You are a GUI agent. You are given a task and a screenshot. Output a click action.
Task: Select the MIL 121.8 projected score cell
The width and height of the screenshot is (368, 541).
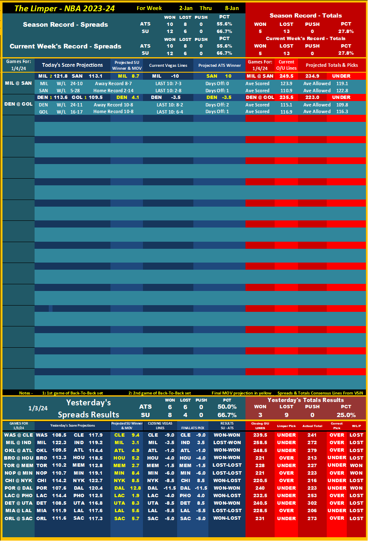[x=53, y=76]
